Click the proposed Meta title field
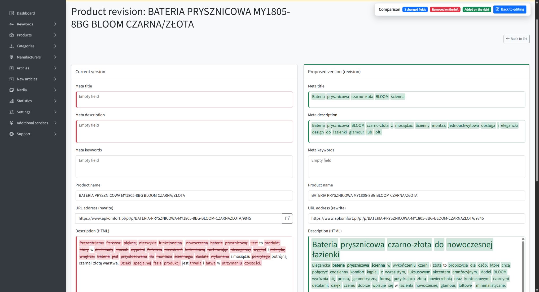This screenshot has width=539, height=292. click(x=417, y=100)
